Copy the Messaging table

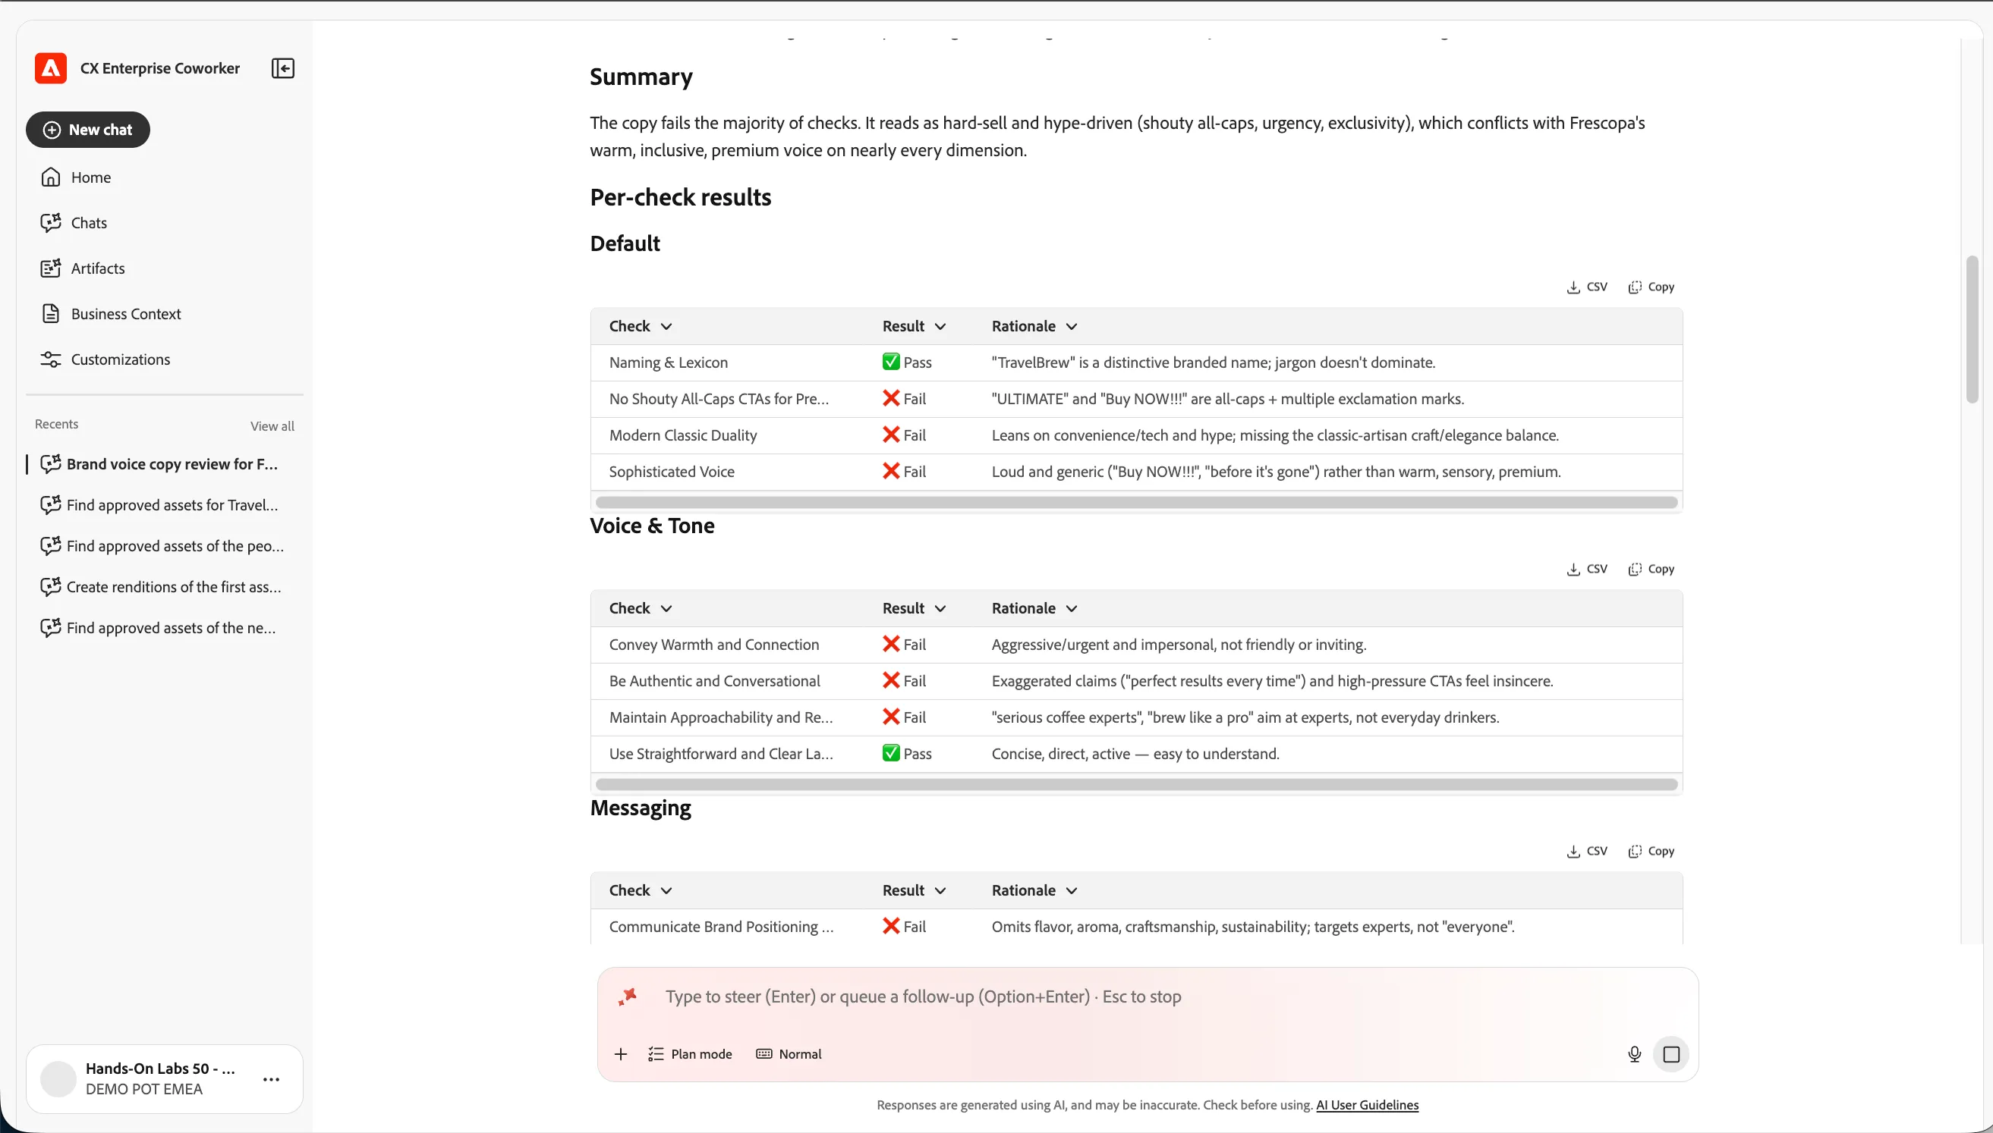1651,852
